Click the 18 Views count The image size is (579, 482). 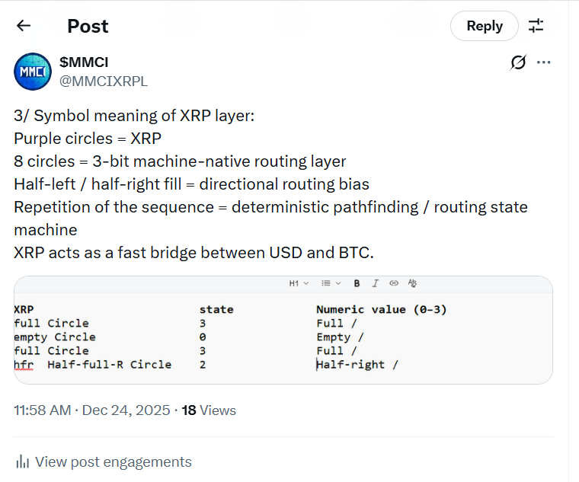209,410
